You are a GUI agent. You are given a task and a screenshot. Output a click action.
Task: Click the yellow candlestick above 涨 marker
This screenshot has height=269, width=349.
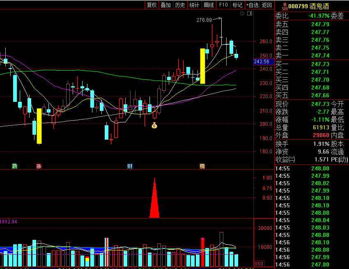point(39,126)
